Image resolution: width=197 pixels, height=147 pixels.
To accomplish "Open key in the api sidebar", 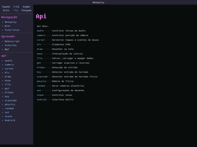I will [7, 97].
